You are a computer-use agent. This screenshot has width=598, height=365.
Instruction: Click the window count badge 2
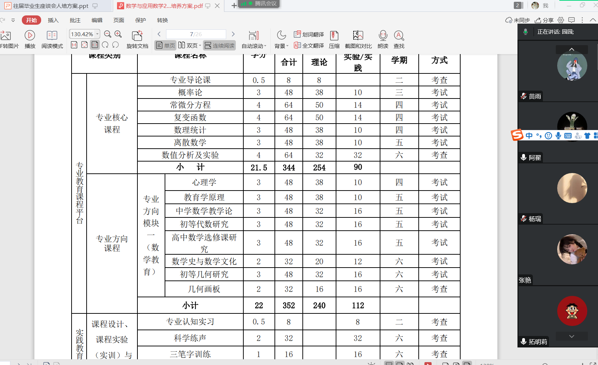(518, 5)
